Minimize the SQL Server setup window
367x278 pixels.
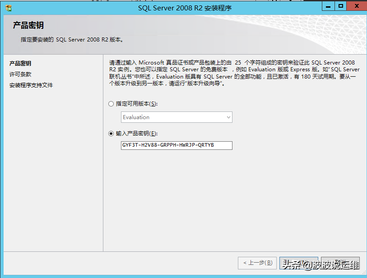coord(328,6)
